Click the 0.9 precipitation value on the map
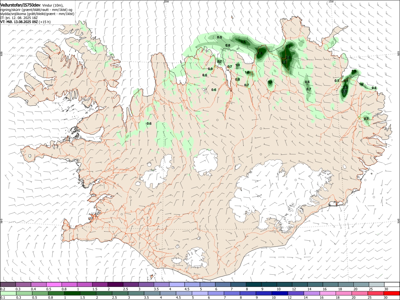The image size is (400, 300). [210, 69]
